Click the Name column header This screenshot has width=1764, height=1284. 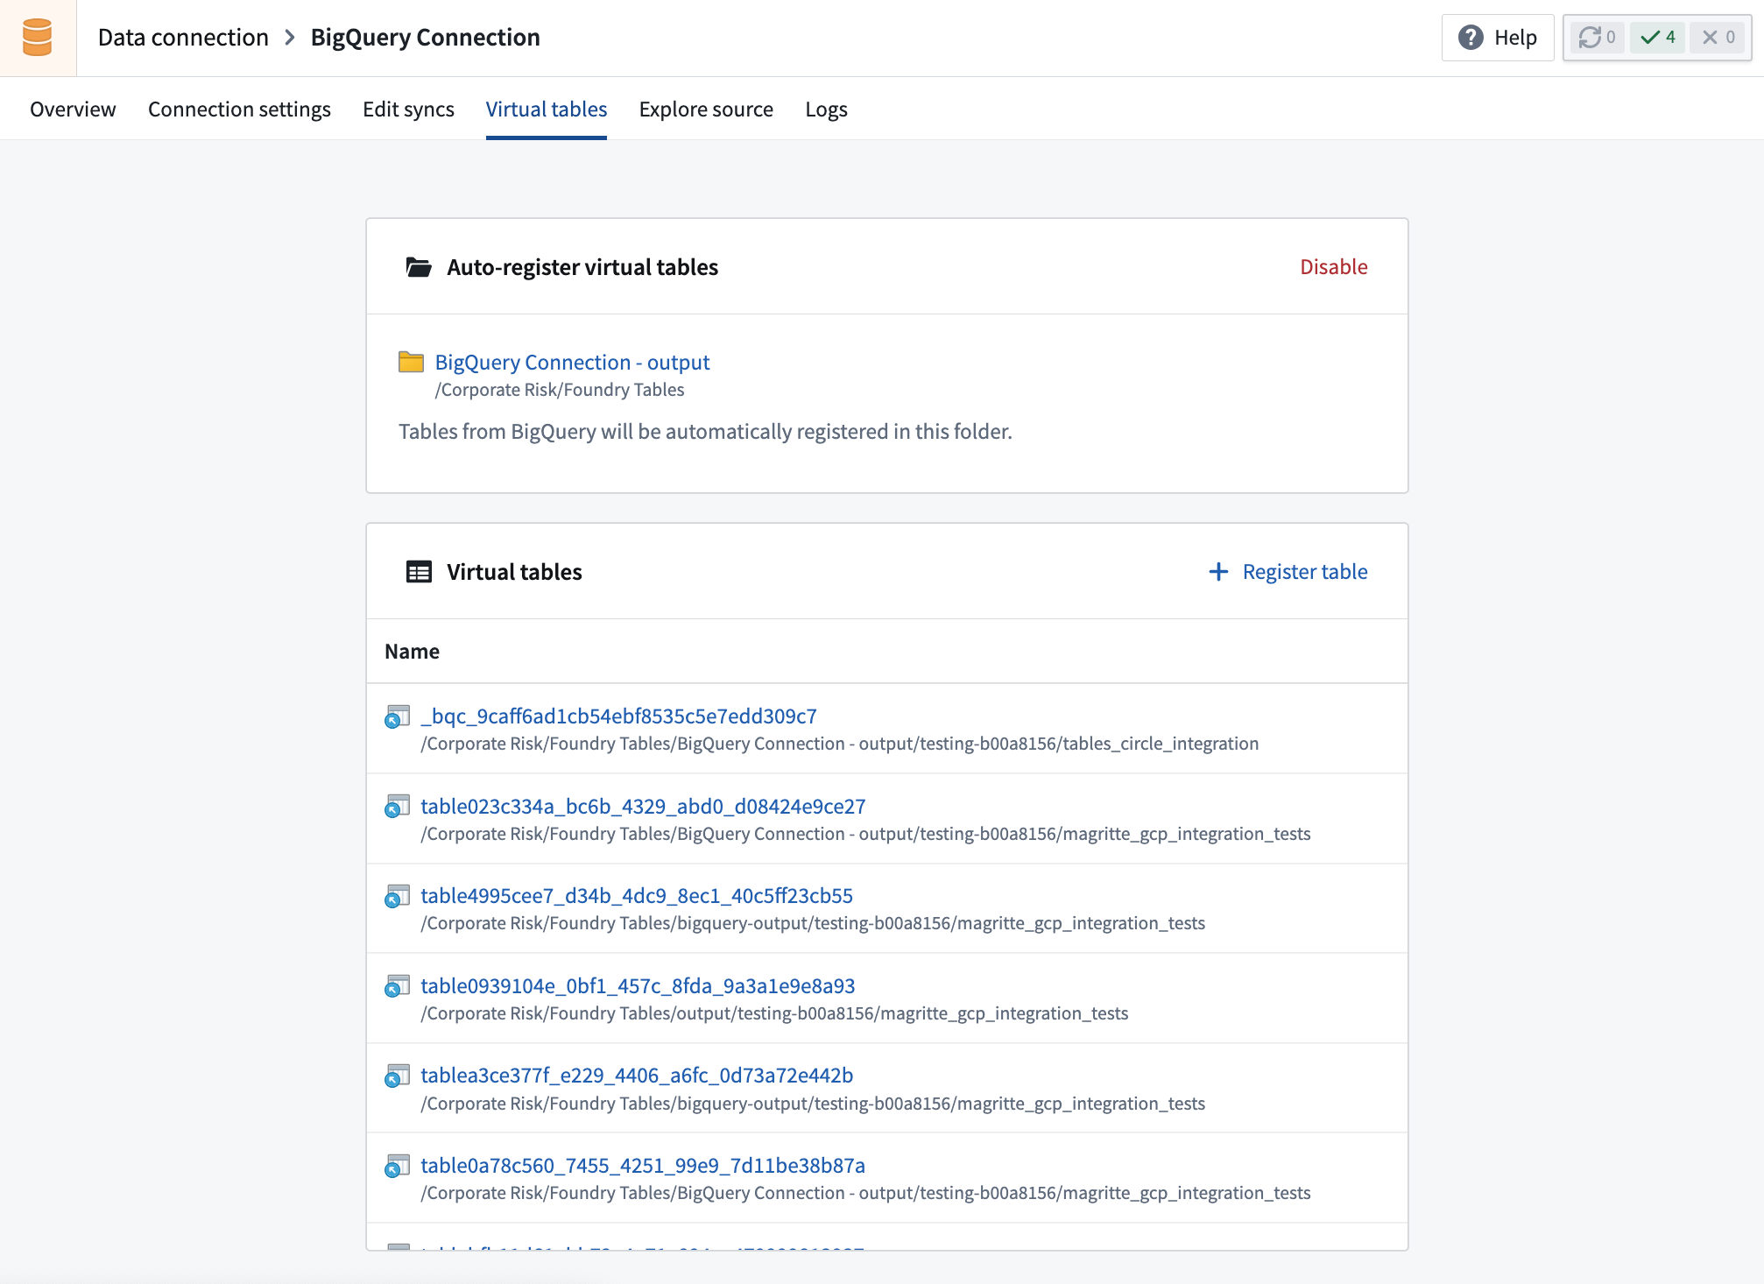click(x=412, y=652)
